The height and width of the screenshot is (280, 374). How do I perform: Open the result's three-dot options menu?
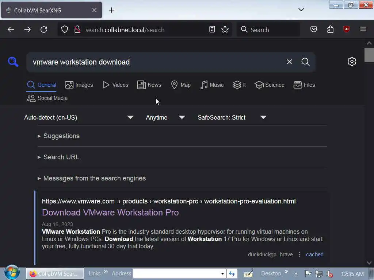click(299, 254)
